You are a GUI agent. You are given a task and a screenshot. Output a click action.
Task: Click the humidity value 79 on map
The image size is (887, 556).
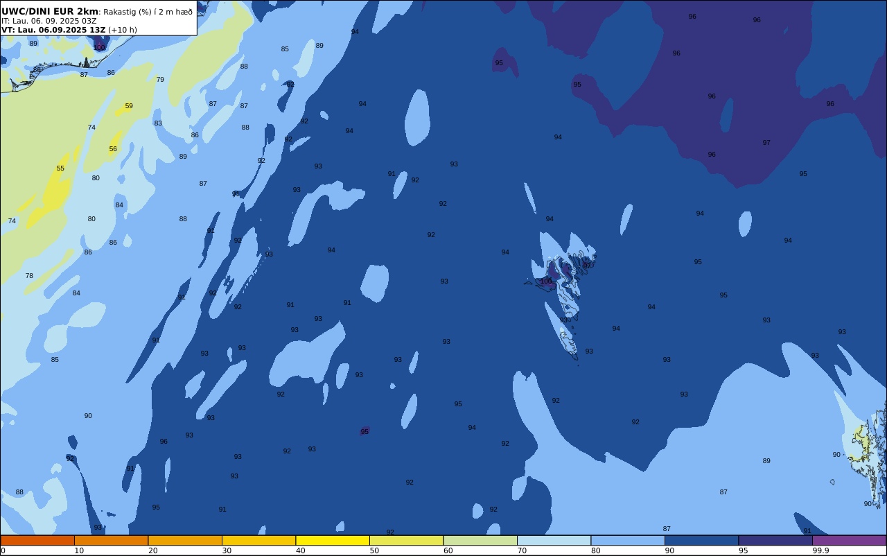point(160,80)
